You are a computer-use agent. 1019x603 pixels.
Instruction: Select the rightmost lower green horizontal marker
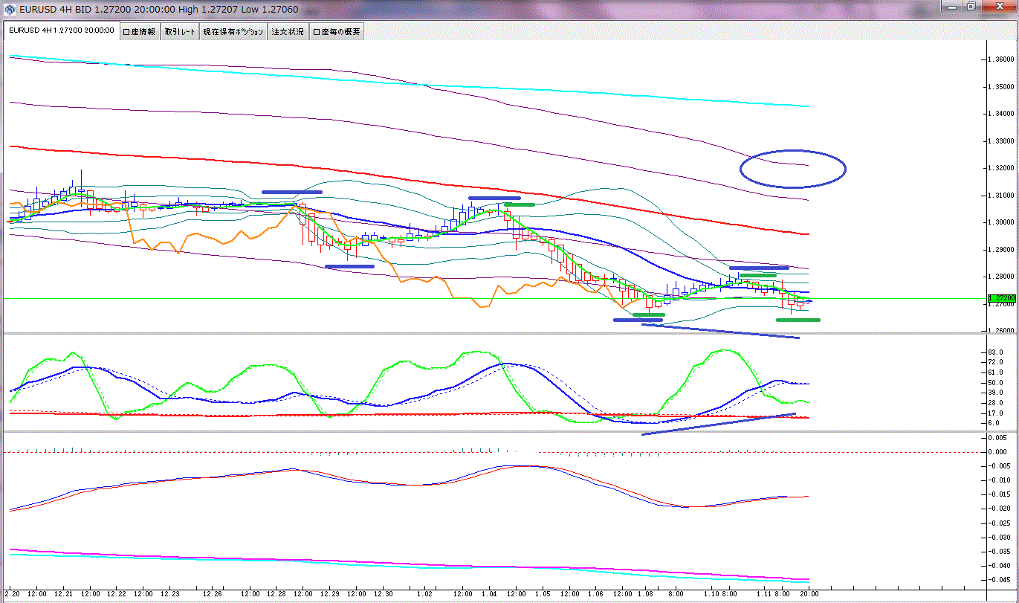tap(798, 320)
